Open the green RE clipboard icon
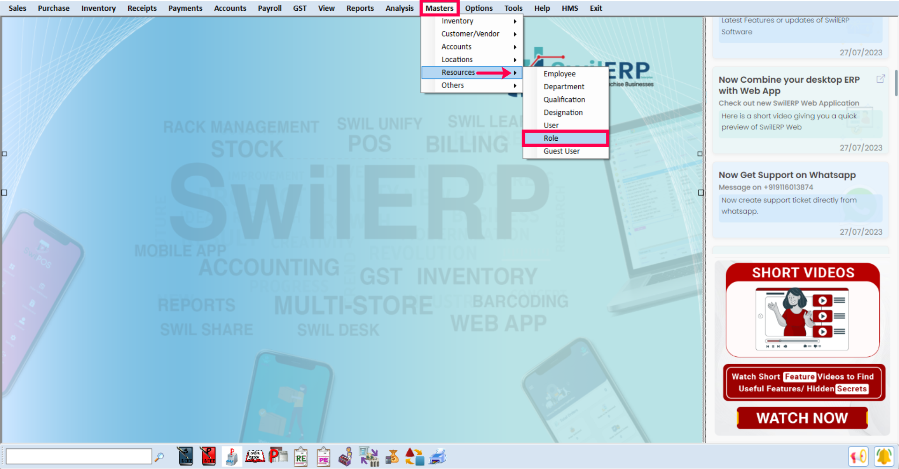This screenshot has width=899, height=469. 301,457
